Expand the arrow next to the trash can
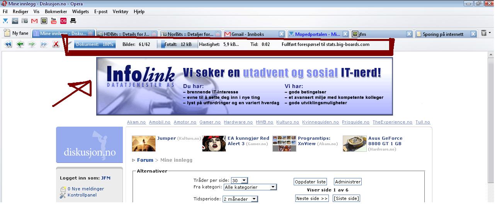495x205 pixels. (x=490, y=34)
